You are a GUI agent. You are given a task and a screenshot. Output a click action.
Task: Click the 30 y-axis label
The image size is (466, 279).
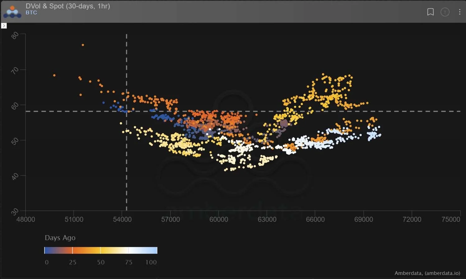(x=15, y=212)
